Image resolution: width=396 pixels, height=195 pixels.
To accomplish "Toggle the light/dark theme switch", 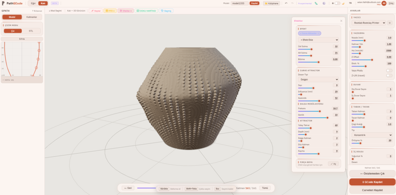I will click(x=337, y=3).
